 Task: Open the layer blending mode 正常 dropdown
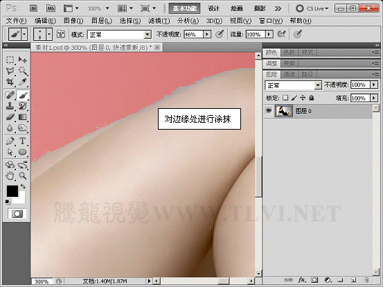point(293,85)
